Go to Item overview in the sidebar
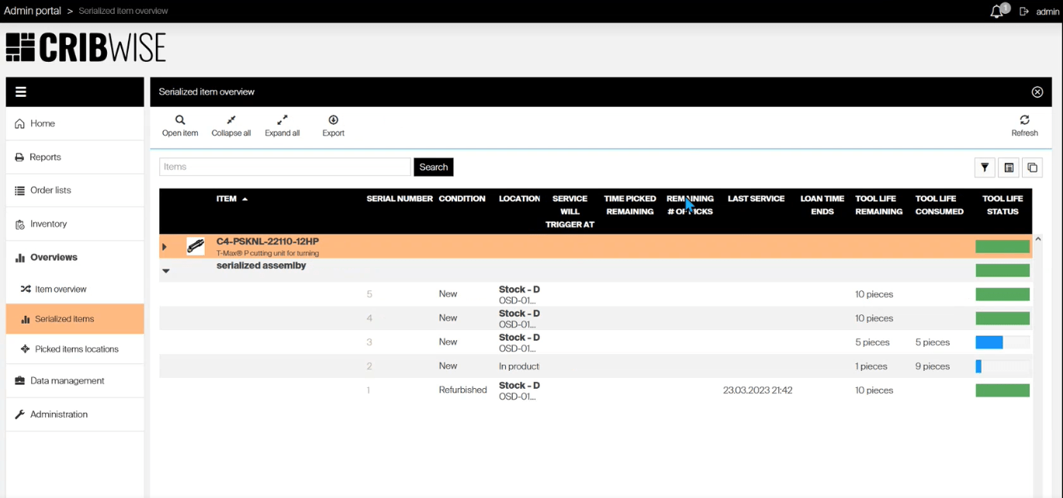Viewport: 1063px width, 498px height. click(x=61, y=289)
